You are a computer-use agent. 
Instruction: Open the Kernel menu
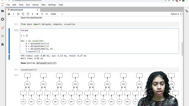[x=35, y=5]
